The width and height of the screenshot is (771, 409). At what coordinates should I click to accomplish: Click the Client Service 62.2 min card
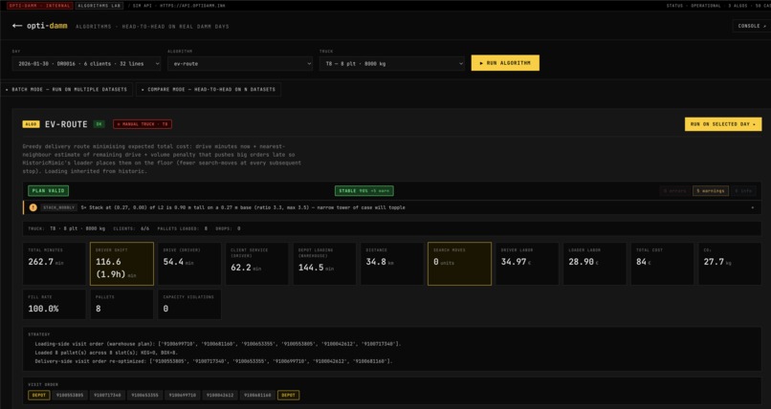(257, 263)
